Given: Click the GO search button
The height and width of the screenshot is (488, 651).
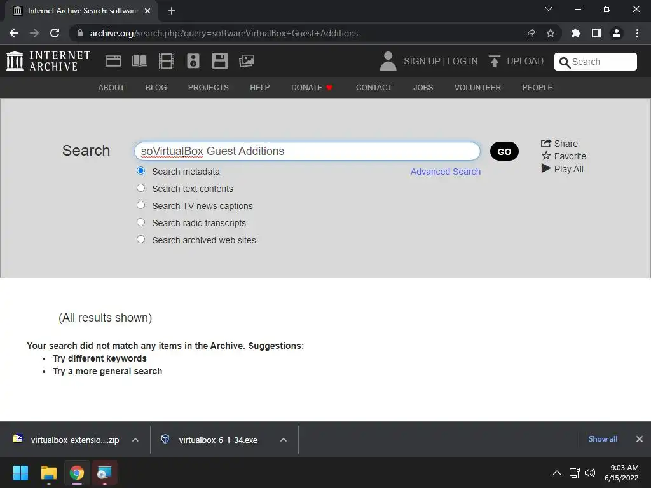Looking at the screenshot, I should (504, 151).
